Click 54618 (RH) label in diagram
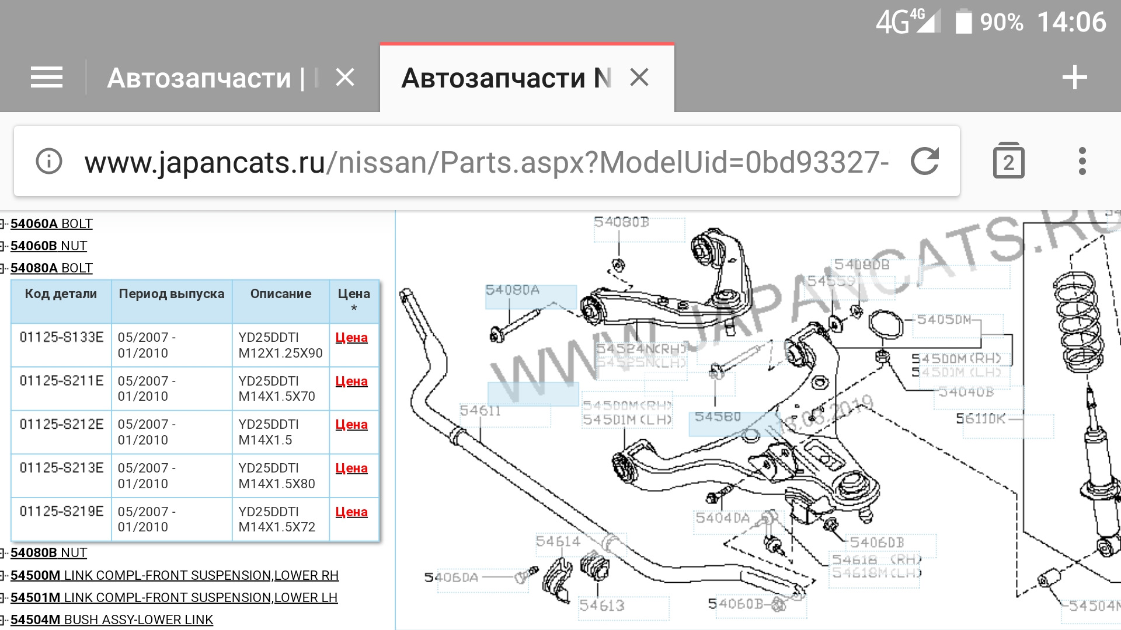This screenshot has height=630, width=1121. point(877,560)
